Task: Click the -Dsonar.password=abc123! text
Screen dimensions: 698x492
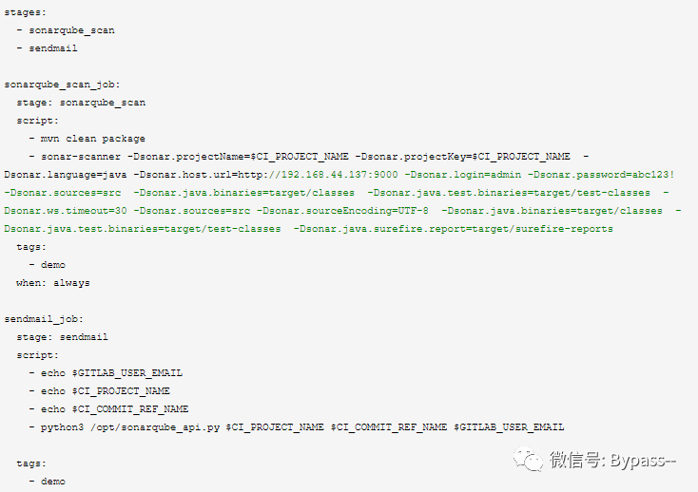Action: [601, 175]
